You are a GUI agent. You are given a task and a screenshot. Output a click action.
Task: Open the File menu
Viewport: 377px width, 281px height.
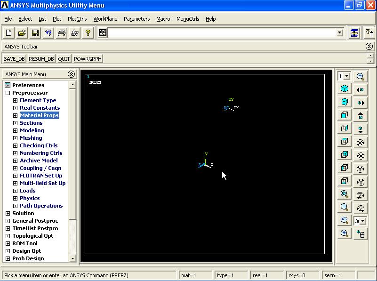(8, 19)
